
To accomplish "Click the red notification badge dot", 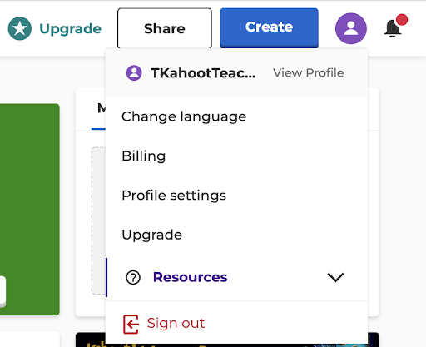I will point(402,20).
